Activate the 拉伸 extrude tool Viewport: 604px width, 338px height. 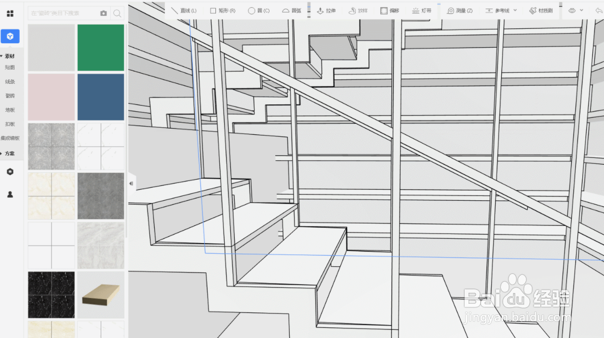326,11
